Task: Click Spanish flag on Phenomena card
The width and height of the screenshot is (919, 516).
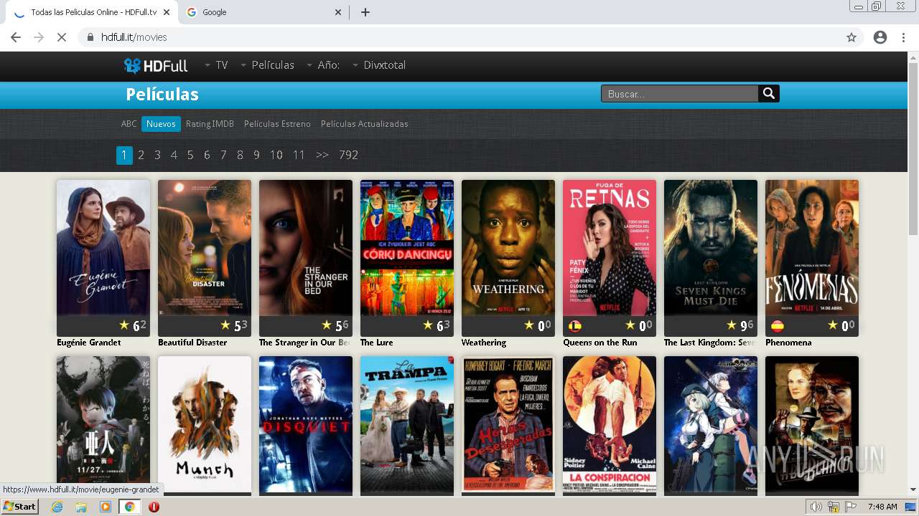Action: (777, 326)
